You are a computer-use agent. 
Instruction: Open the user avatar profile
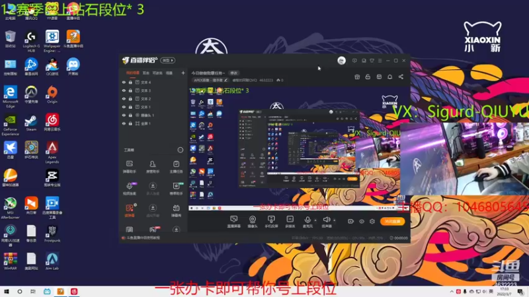341,61
